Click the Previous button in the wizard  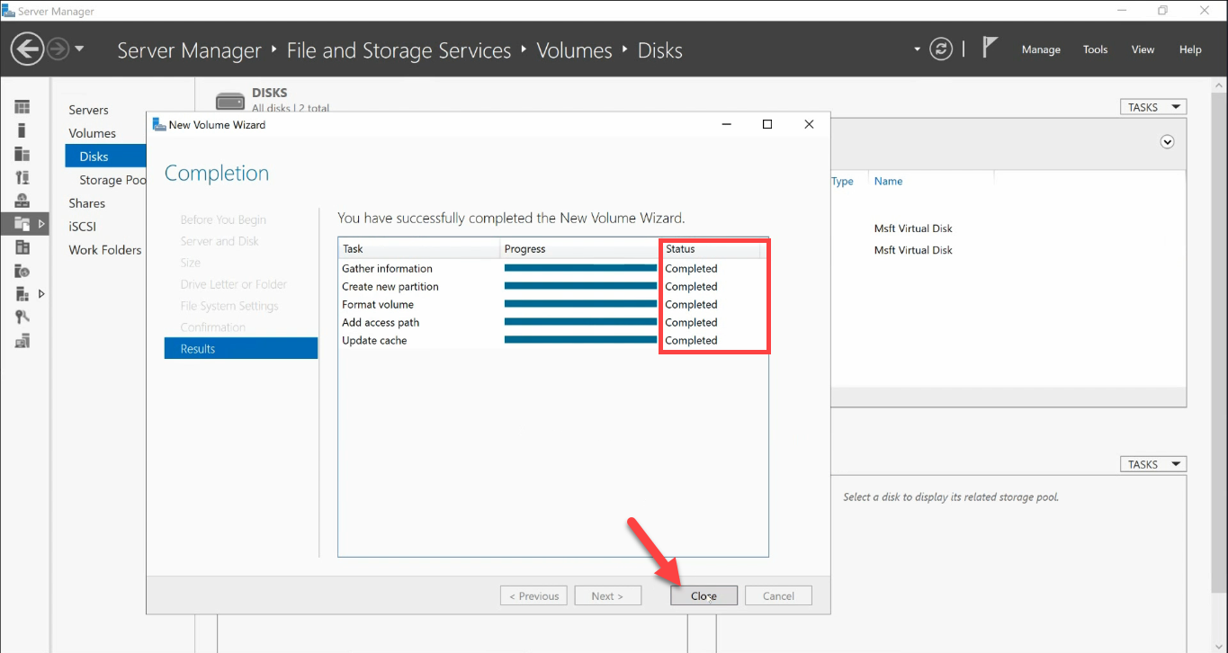pos(534,595)
